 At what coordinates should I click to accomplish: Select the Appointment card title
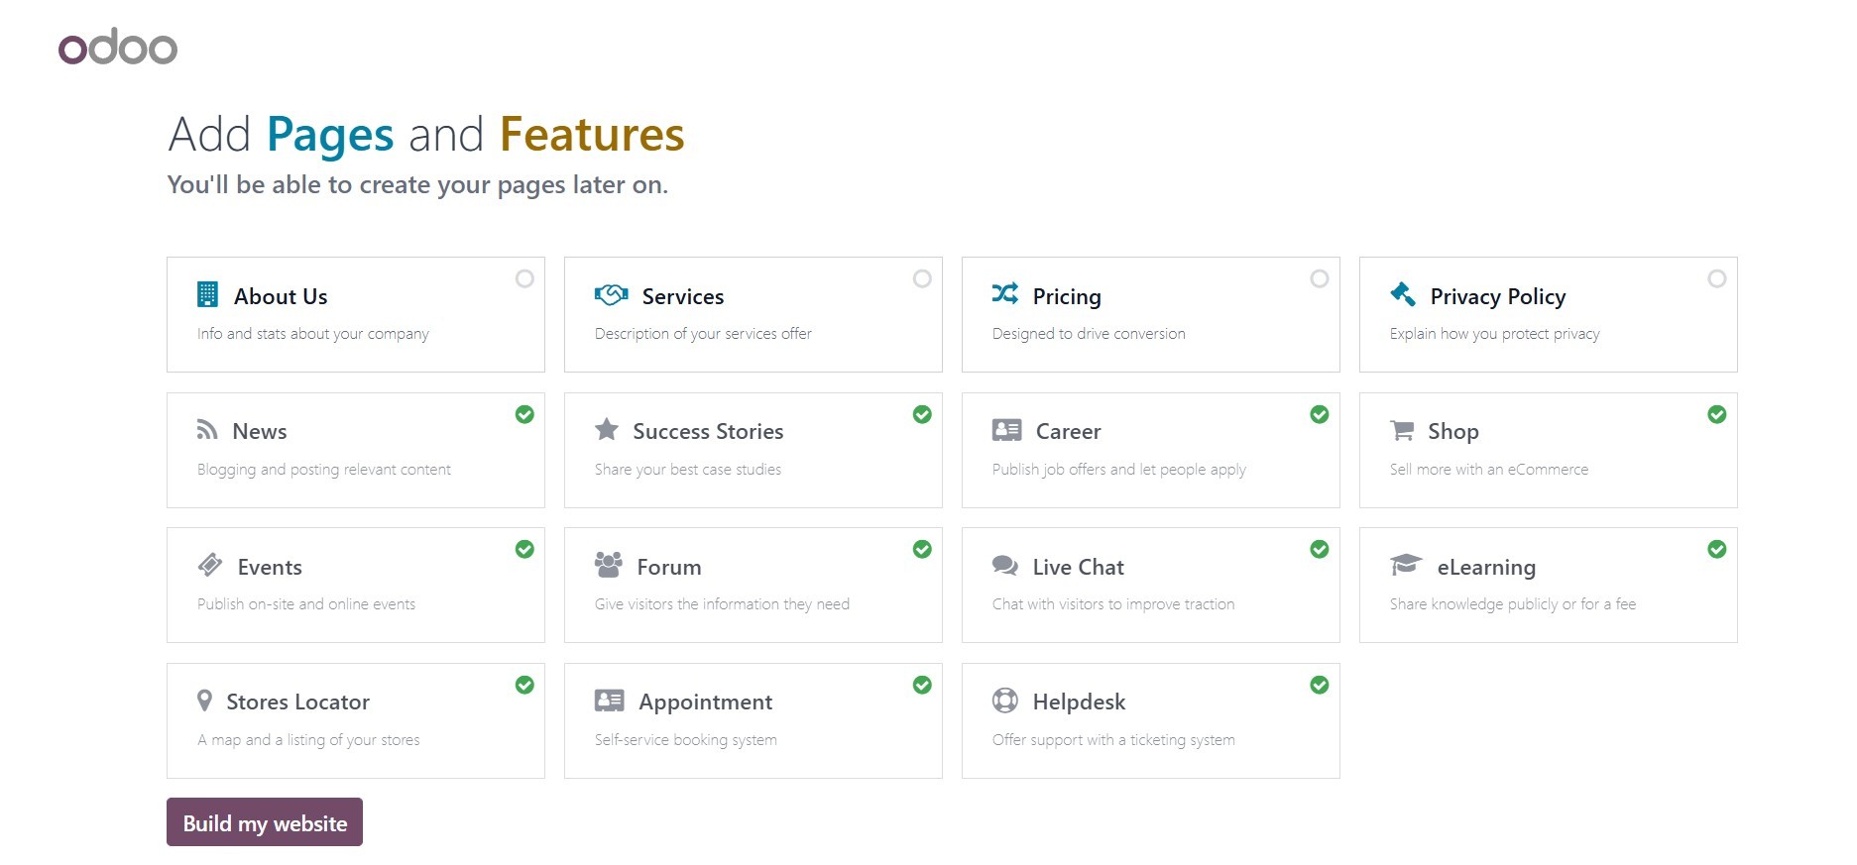(x=705, y=702)
